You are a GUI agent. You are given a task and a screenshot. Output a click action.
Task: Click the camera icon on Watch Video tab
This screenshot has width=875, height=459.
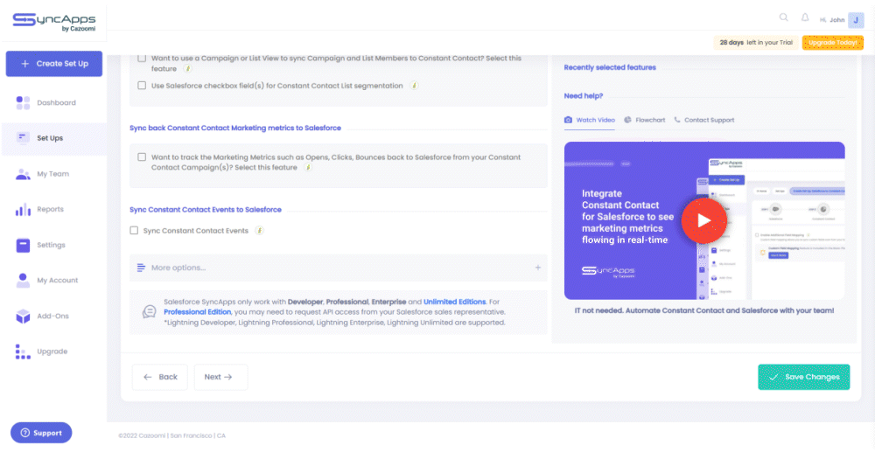[x=568, y=120]
